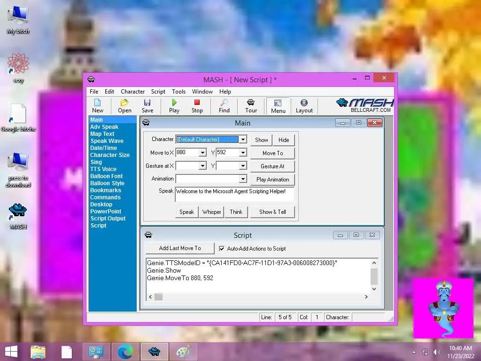Click the MASH hat icon in the title bar
Screen dimensions: 481x361
91,79
